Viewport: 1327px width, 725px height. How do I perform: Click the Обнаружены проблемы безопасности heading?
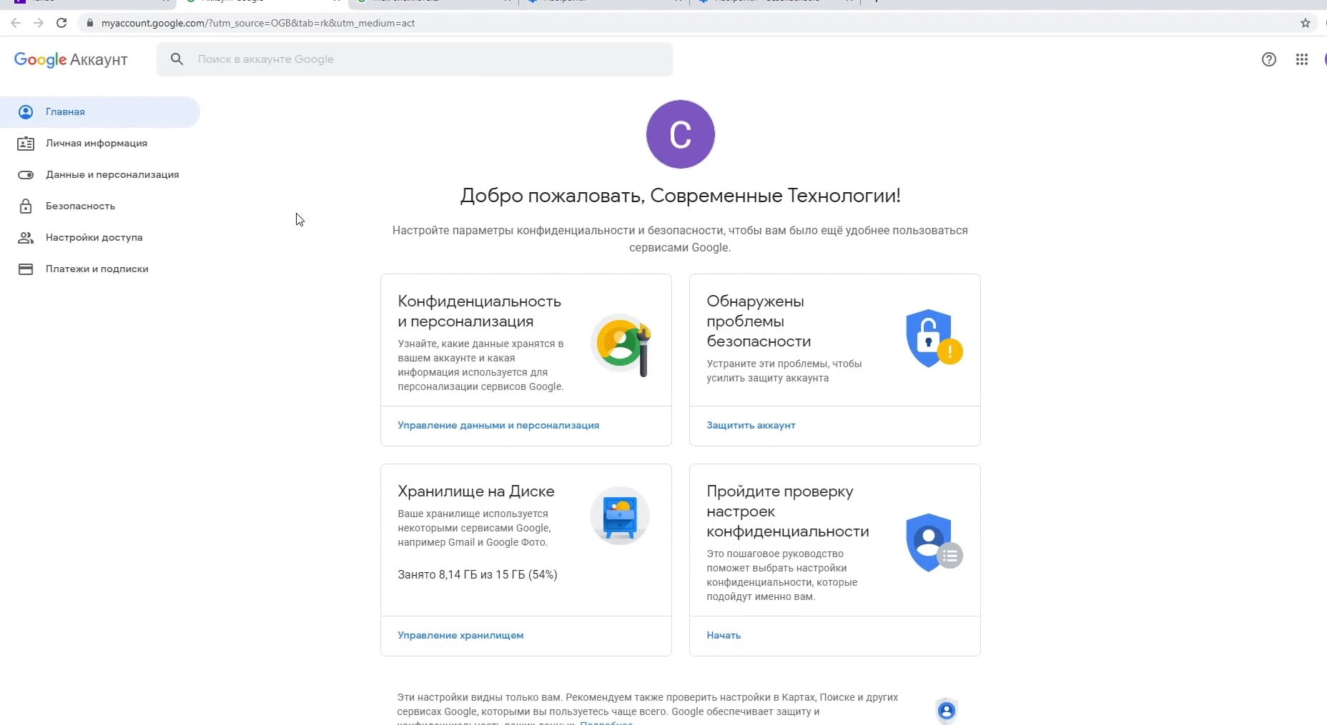[759, 321]
